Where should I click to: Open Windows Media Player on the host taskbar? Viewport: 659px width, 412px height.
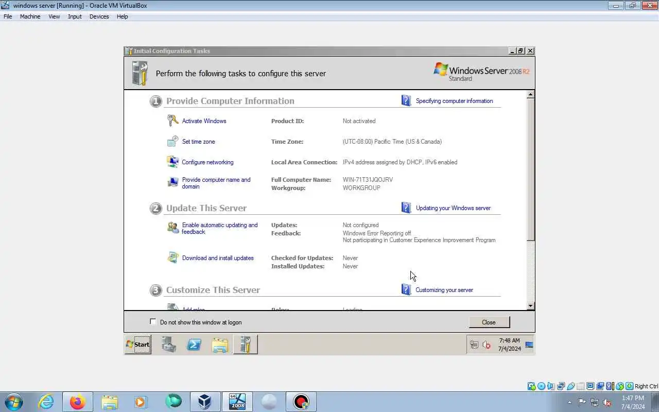coord(141,402)
